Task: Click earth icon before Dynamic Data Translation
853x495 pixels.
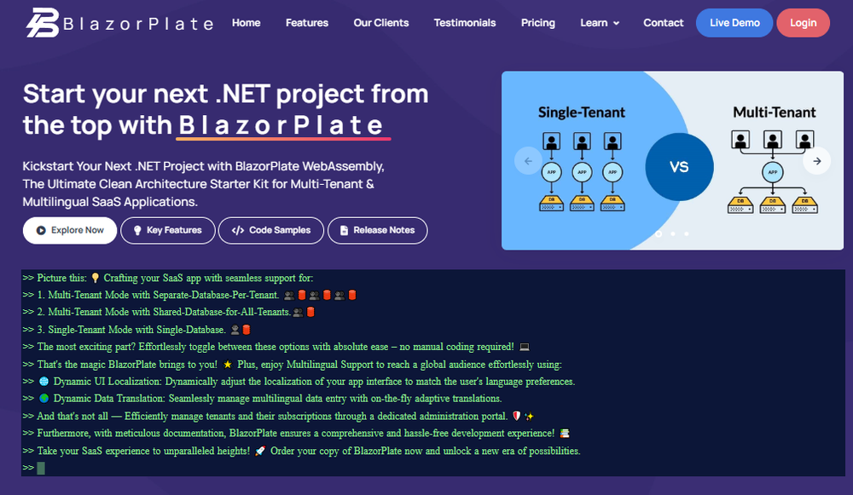Action: pos(44,398)
